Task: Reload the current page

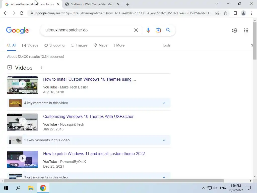Action: point(22,13)
